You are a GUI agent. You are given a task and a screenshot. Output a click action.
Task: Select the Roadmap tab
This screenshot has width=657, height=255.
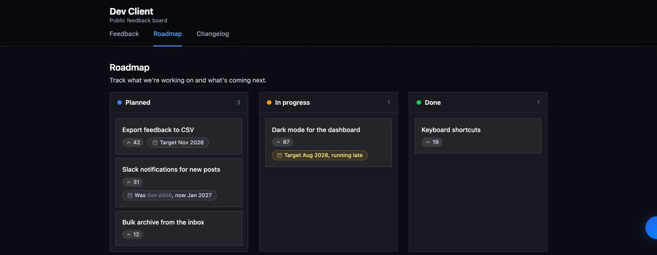167,34
